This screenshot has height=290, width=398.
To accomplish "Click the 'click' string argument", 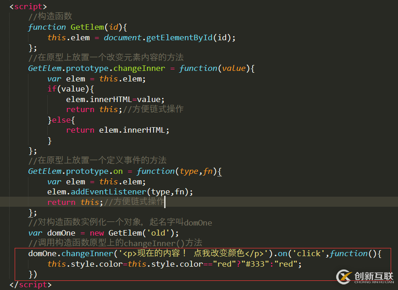I will coord(309,253).
